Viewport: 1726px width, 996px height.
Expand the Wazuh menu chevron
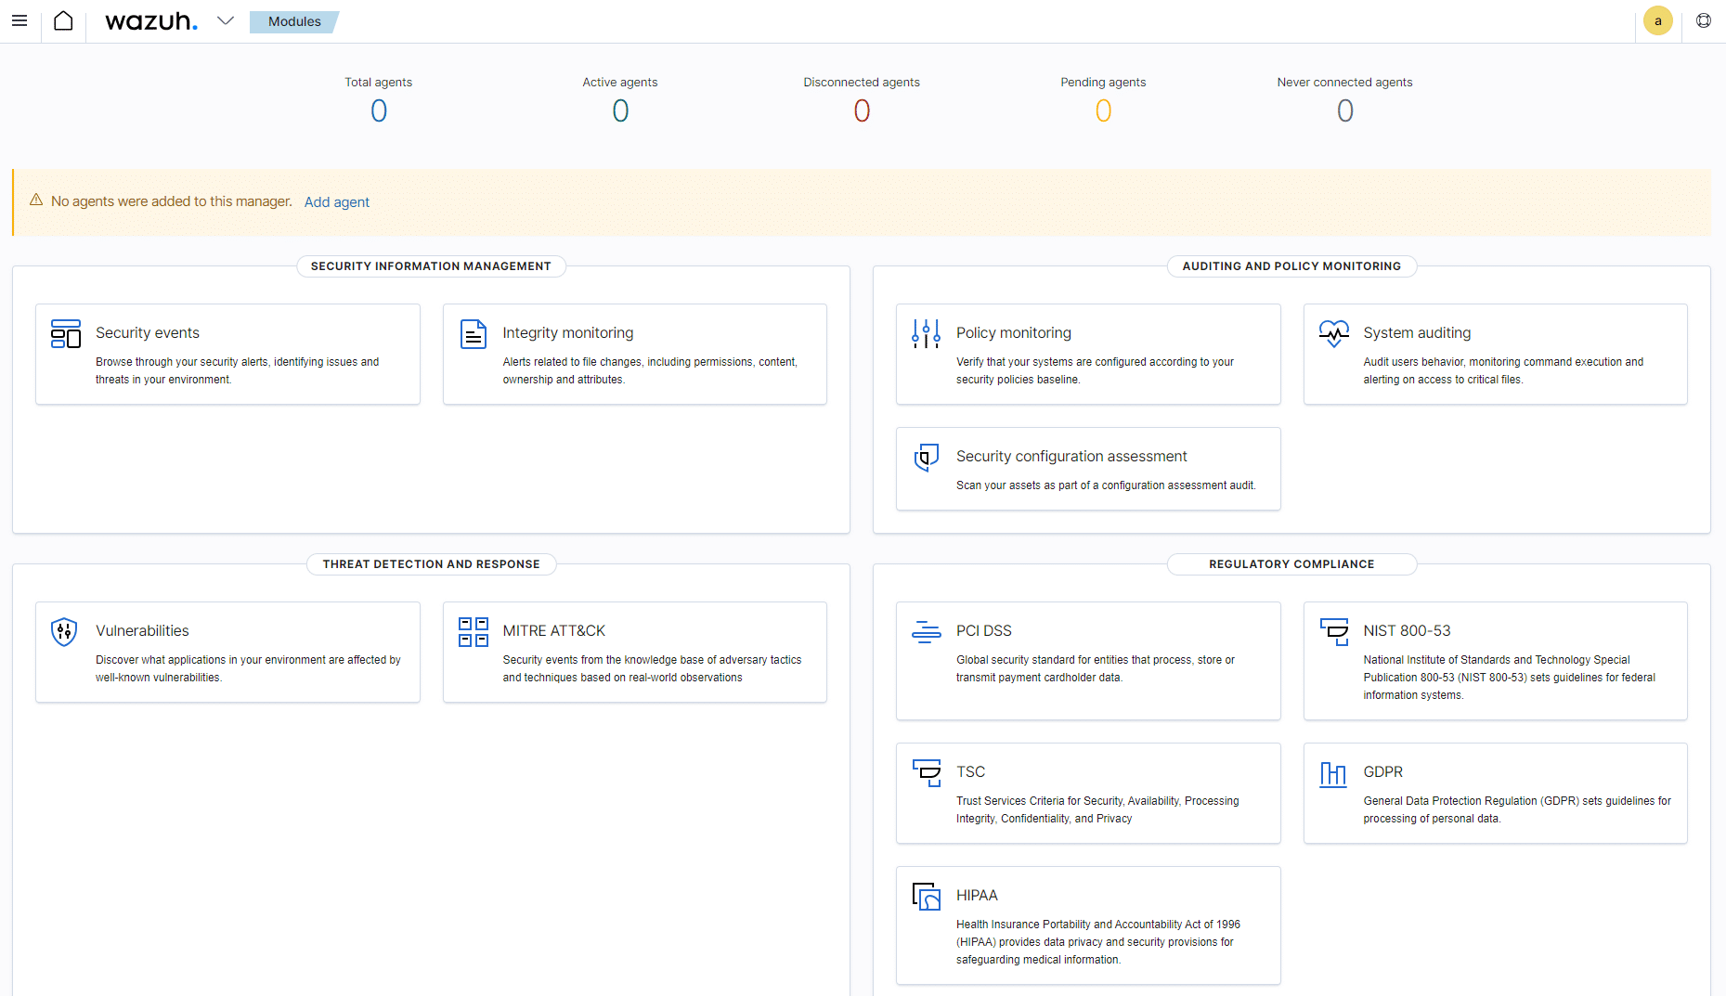pos(226,20)
